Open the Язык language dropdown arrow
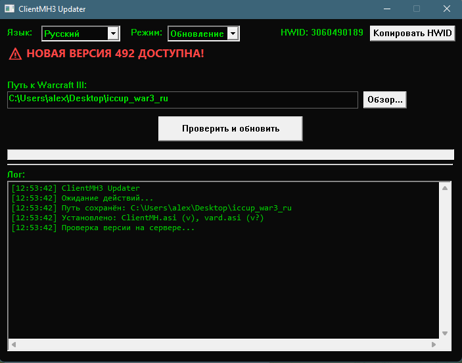Viewport: 462px width, 363px height. point(113,34)
